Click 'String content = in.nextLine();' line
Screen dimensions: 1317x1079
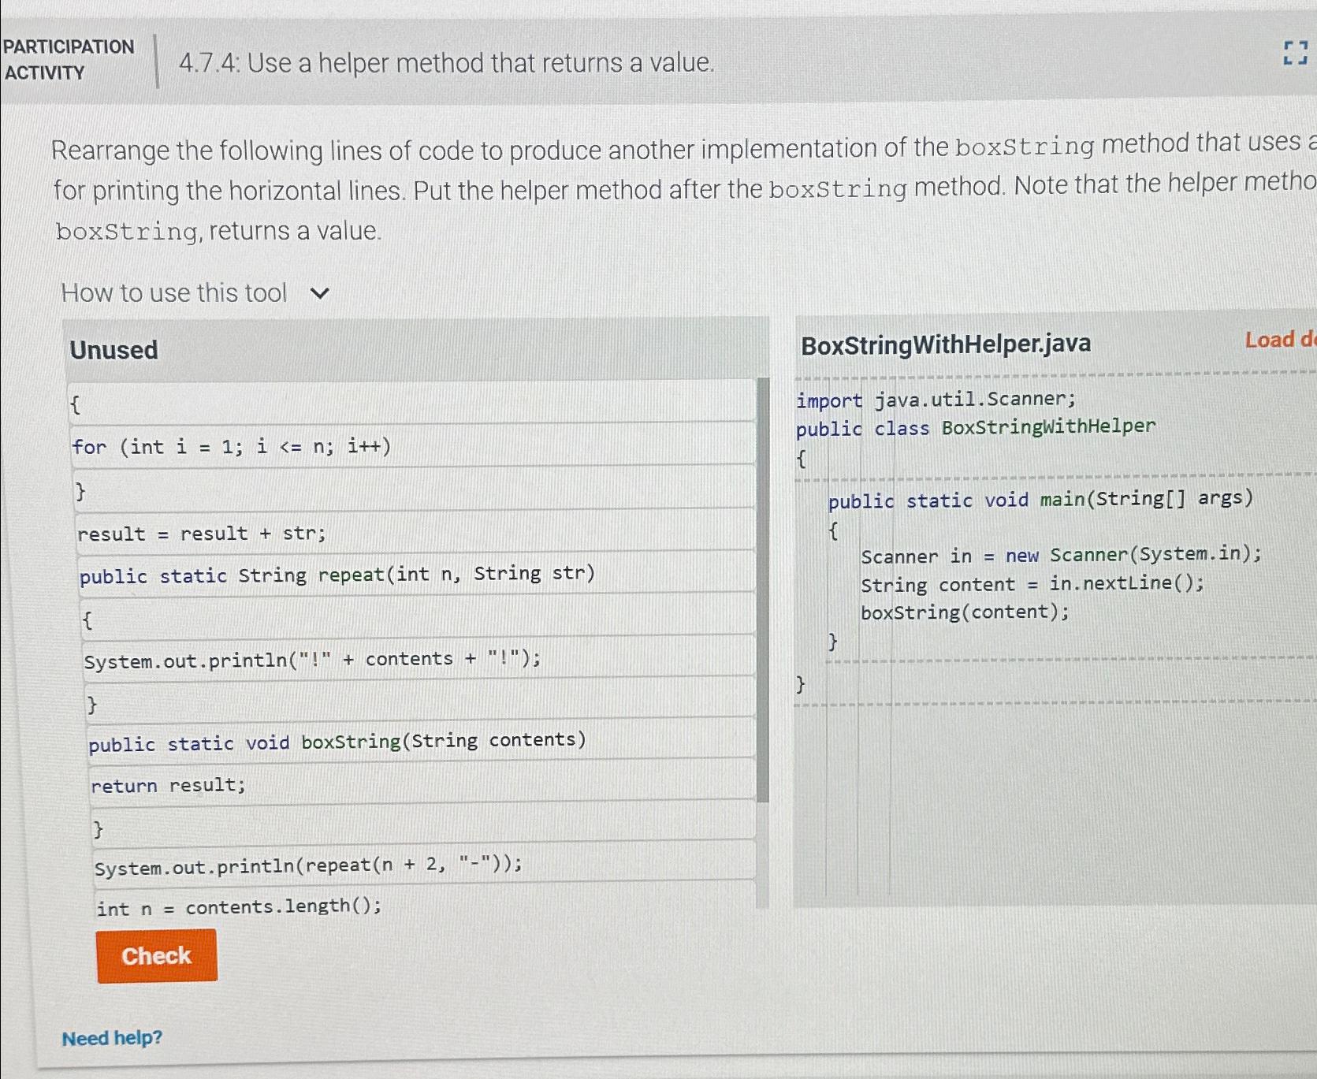click(x=1032, y=584)
